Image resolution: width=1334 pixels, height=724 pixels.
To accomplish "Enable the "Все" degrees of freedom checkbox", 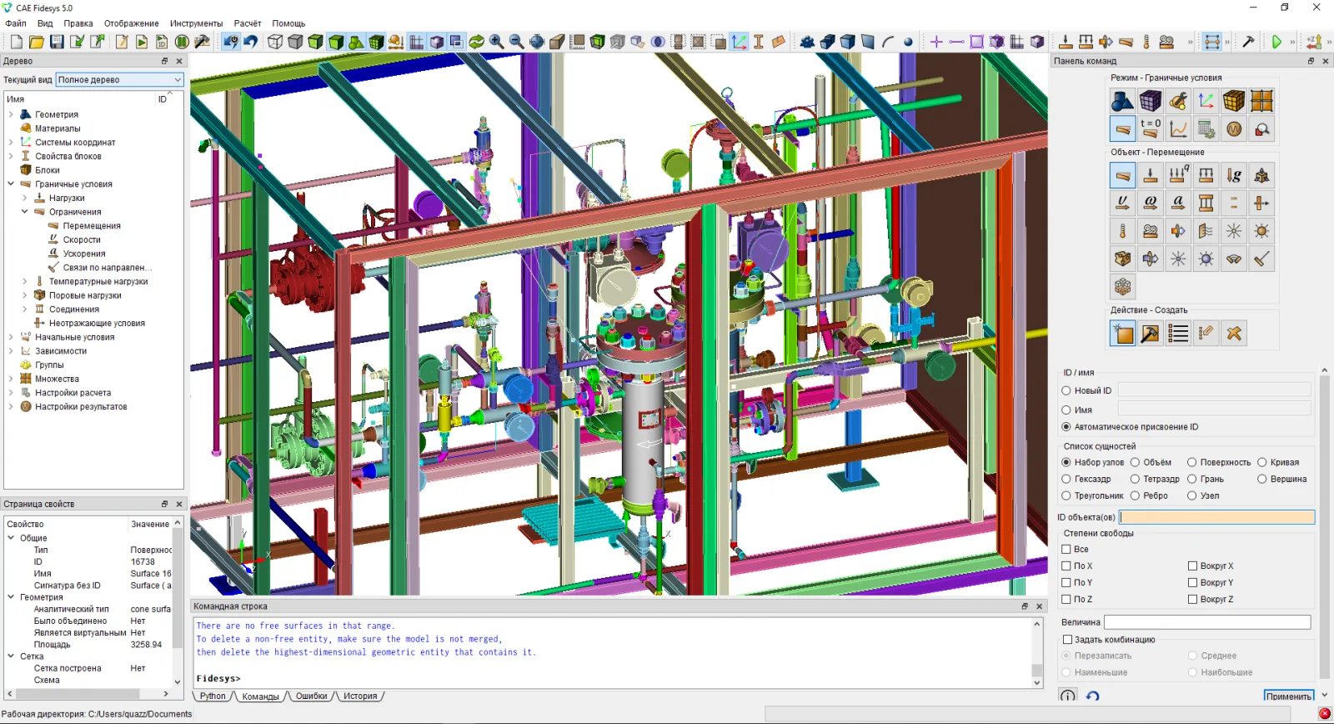I will [1066, 549].
